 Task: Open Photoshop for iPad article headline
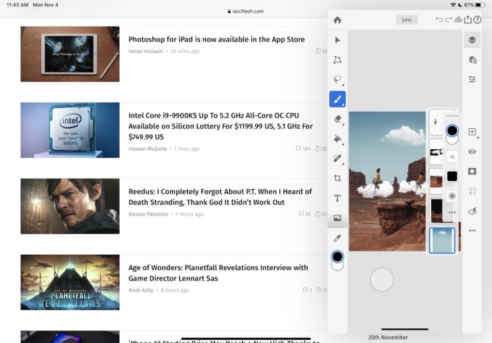click(x=216, y=39)
